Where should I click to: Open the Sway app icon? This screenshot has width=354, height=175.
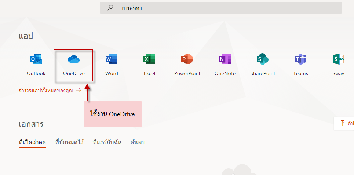(x=338, y=59)
